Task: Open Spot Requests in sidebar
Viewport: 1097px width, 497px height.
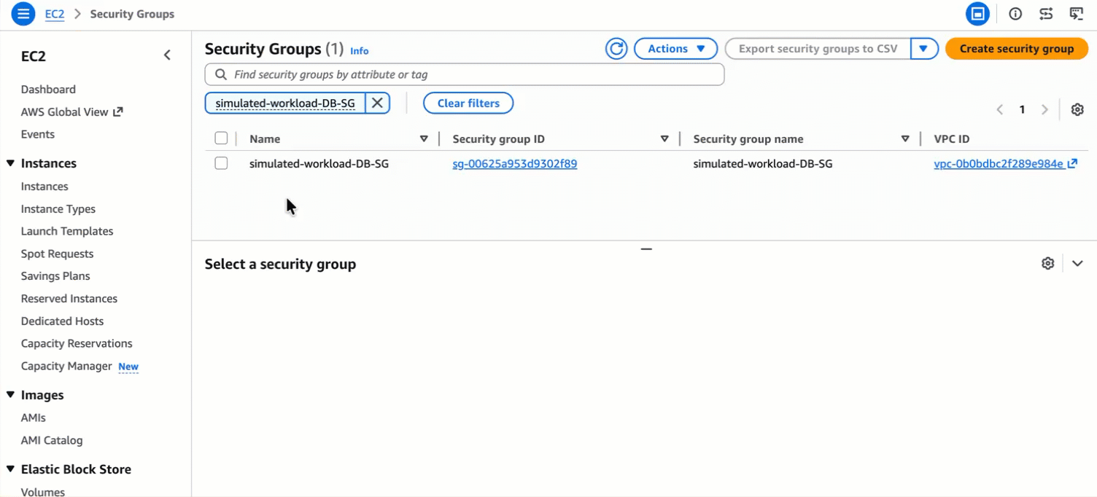Action: click(58, 254)
